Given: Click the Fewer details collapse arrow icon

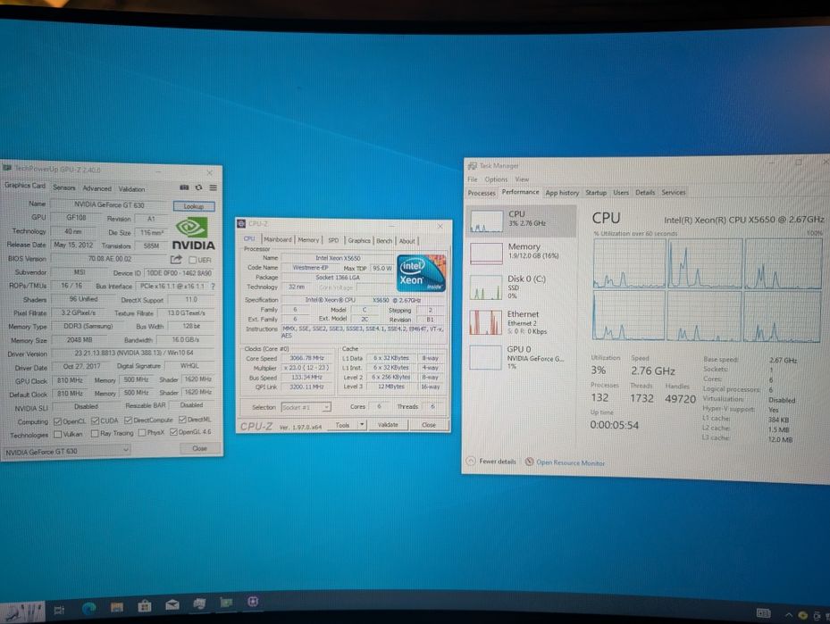Looking at the screenshot, I should tap(471, 462).
